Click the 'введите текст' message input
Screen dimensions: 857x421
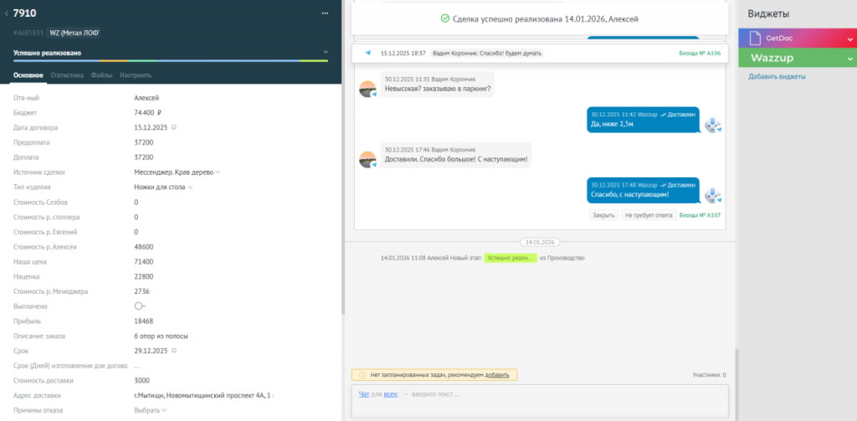coord(436,394)
